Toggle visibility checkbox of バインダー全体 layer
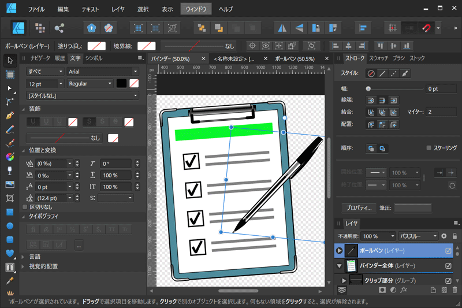Image resolution: width=462 pixels, height=308 pixels. click(x=448, y=266)
